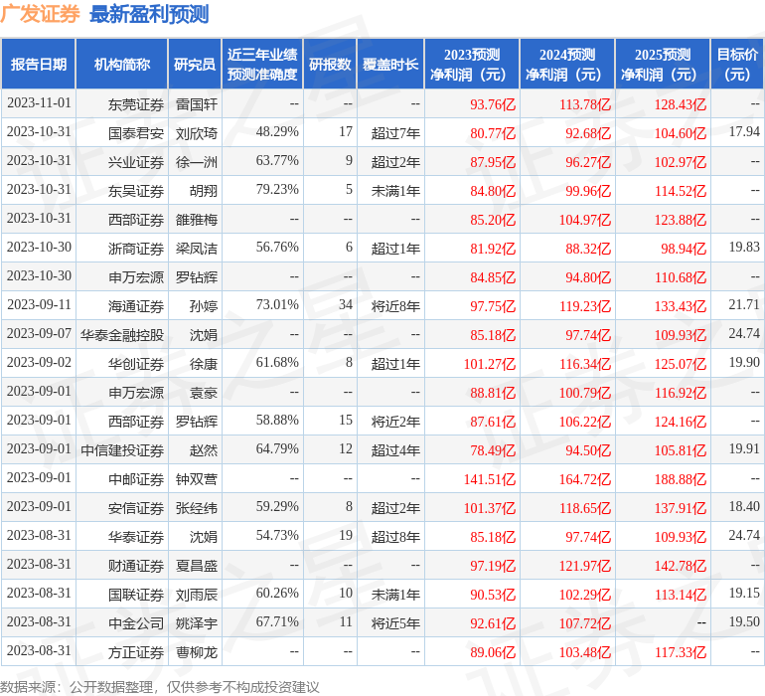Click 123.88亿 forecast value

681,220
